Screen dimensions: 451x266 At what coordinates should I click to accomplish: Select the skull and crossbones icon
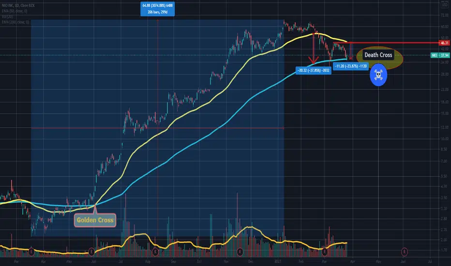pyautogui.click(x=378, y=75)
